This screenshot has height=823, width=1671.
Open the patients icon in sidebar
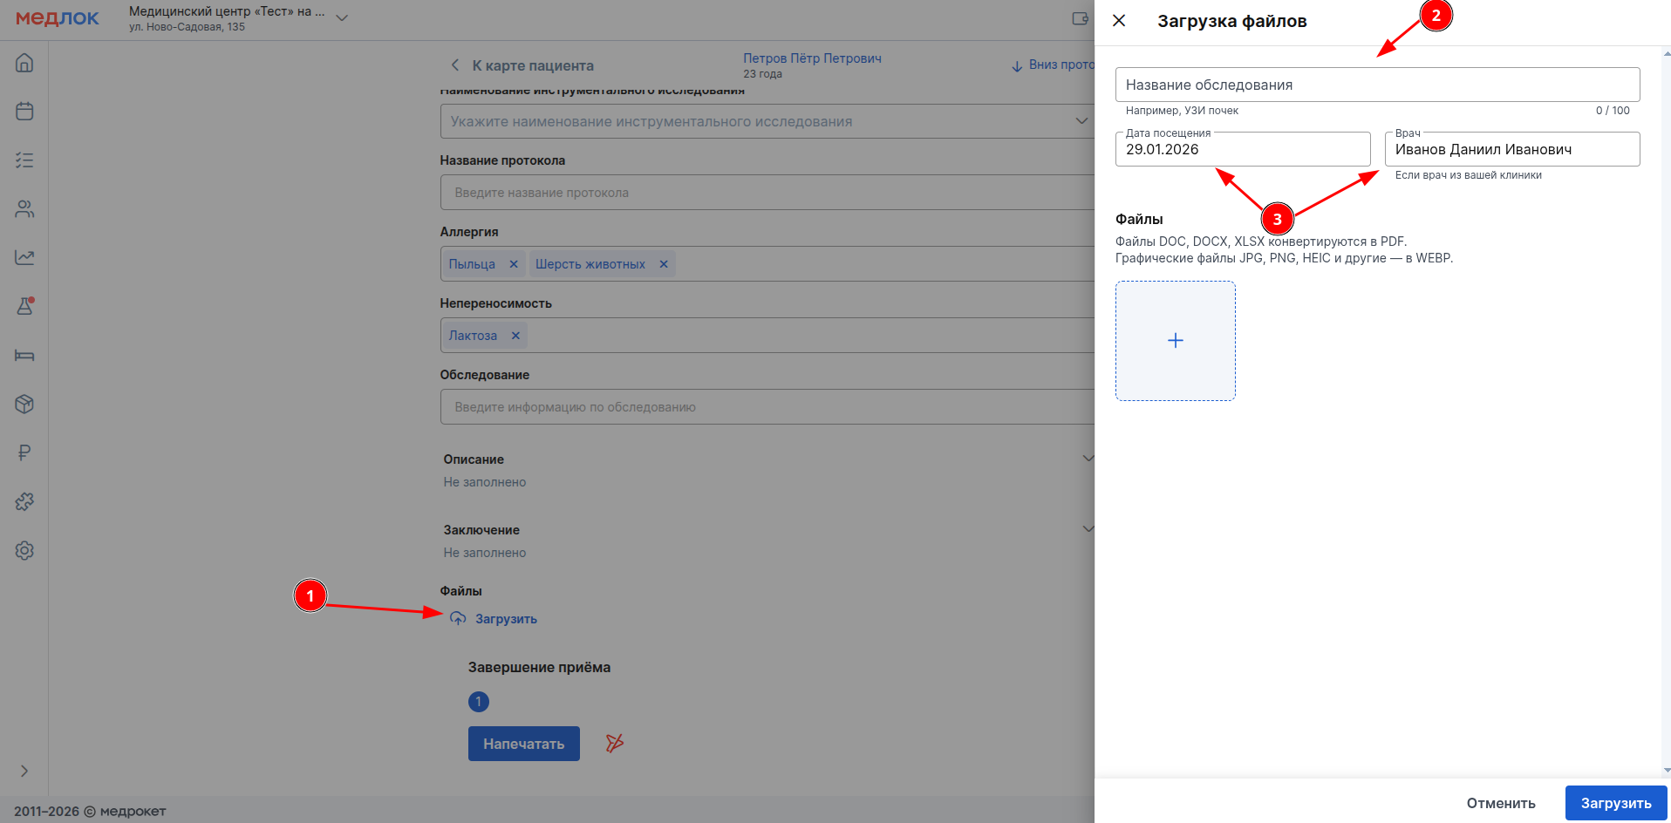click(24, 209)
